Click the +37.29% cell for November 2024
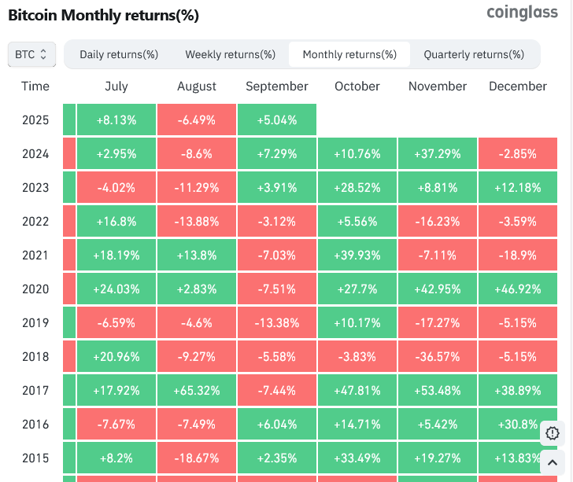Screen dimensions: 573x482 pyautogui.click(x=438, y=154)
